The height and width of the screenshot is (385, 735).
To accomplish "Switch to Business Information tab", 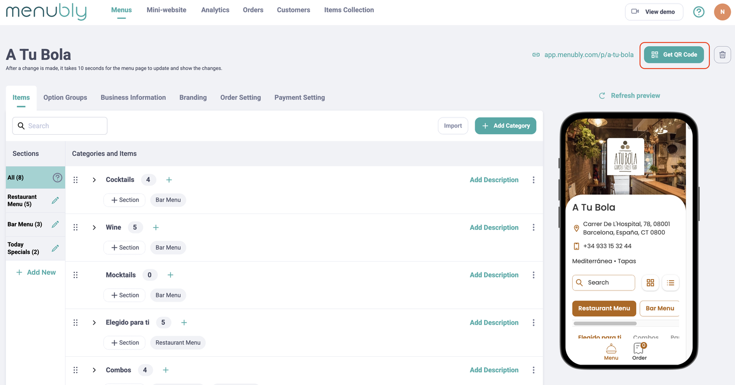I will coord(133,98).
